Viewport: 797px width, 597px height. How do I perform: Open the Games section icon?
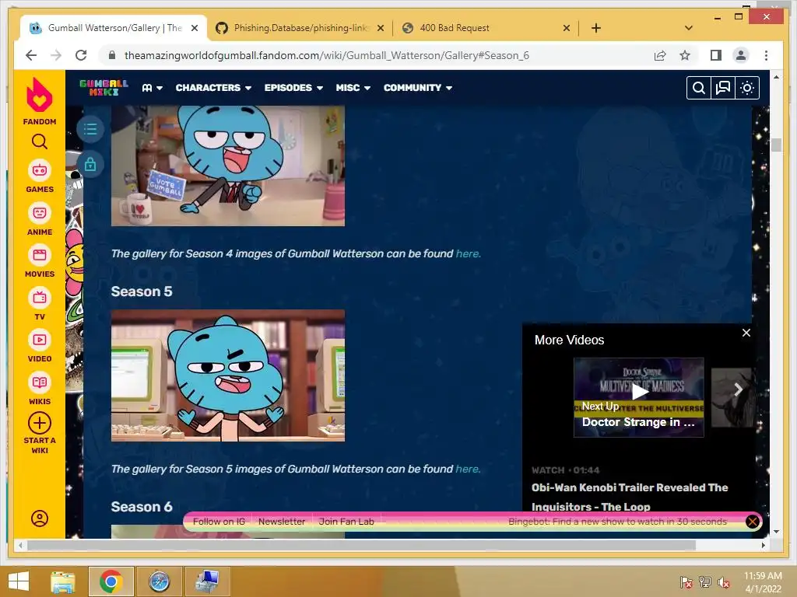click(39, 170)
